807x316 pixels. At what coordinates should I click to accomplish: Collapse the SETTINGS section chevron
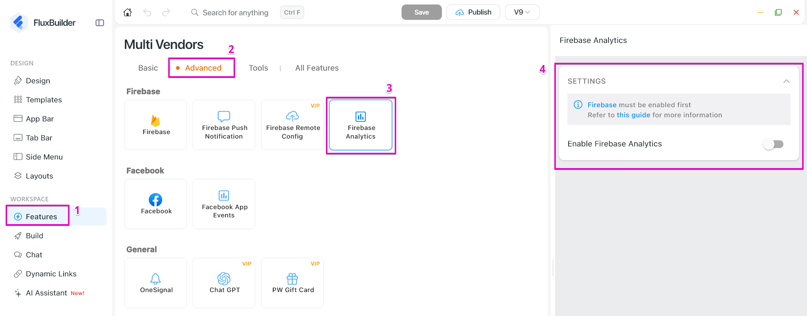pyautogui.click(x=786, y=81)
